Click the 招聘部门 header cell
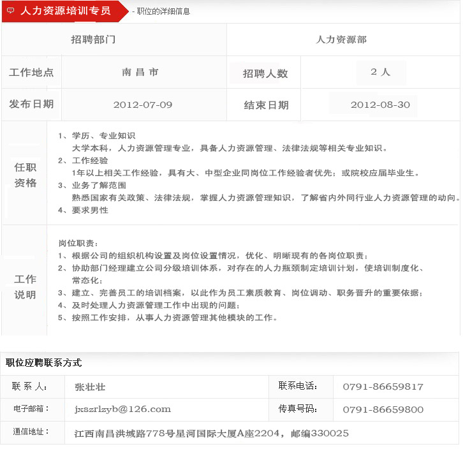Screen dimensions: 463x449 93,40
